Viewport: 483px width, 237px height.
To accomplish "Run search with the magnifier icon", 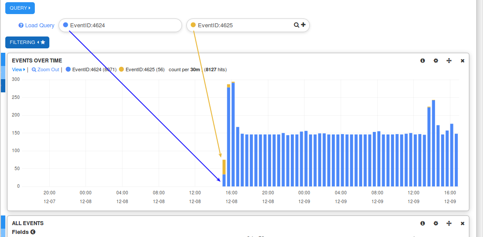I will tap(297, 25).
